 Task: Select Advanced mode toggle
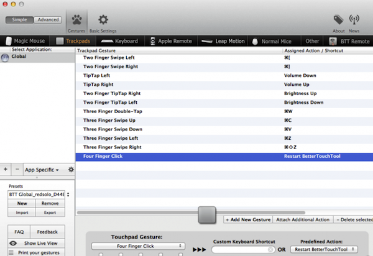pyautogui.click(x=48, y=20)
